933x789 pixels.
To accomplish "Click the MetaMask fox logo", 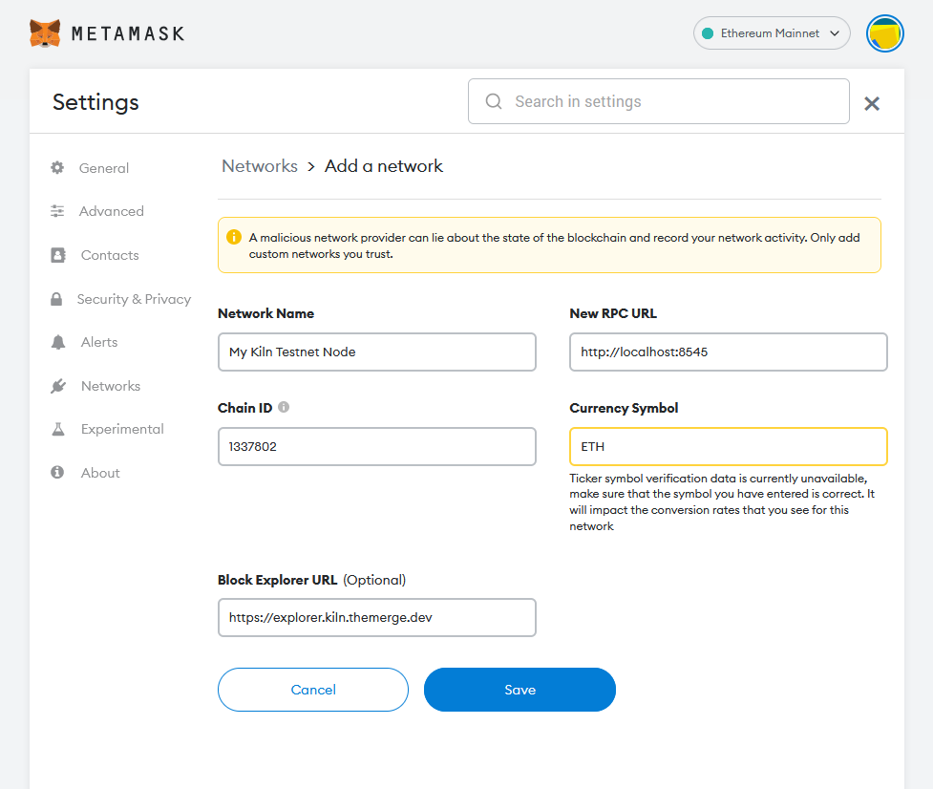I will [45, 33].
